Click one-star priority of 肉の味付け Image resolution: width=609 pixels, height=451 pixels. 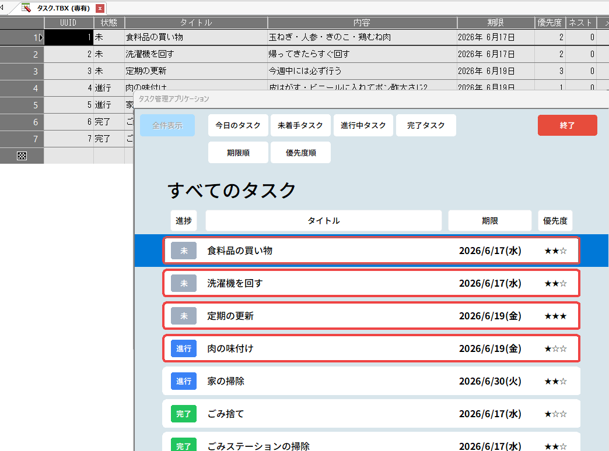pyautogui.click(x=555, y=348)
